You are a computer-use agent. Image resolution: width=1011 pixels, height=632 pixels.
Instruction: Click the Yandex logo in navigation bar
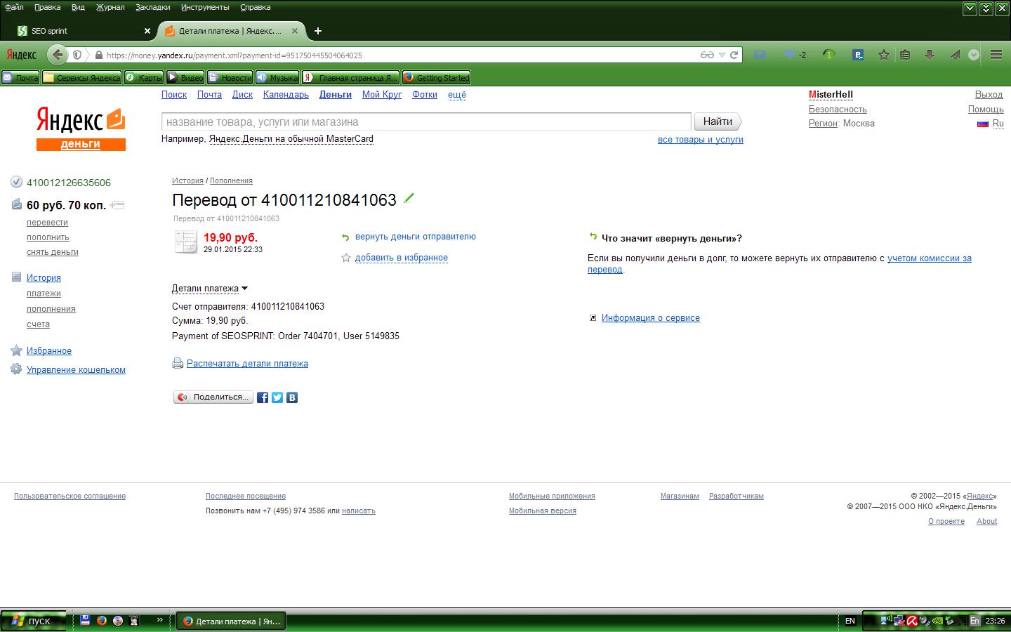tap(21, 55)
